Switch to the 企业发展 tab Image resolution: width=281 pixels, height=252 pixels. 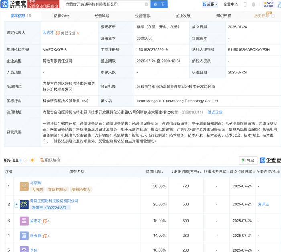pyautogui.click(x=183, y=16)
